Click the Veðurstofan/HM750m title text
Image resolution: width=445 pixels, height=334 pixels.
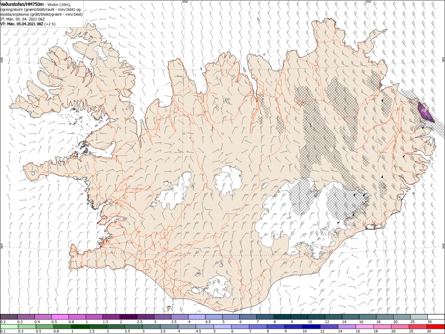point(22,4)
